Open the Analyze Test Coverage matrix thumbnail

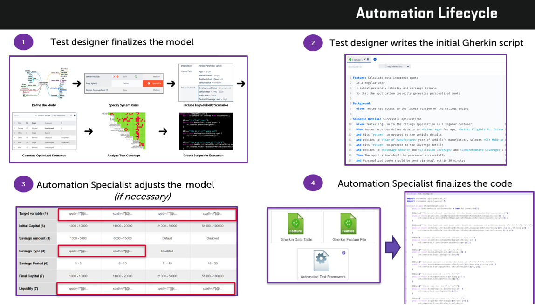pos(124,131)
